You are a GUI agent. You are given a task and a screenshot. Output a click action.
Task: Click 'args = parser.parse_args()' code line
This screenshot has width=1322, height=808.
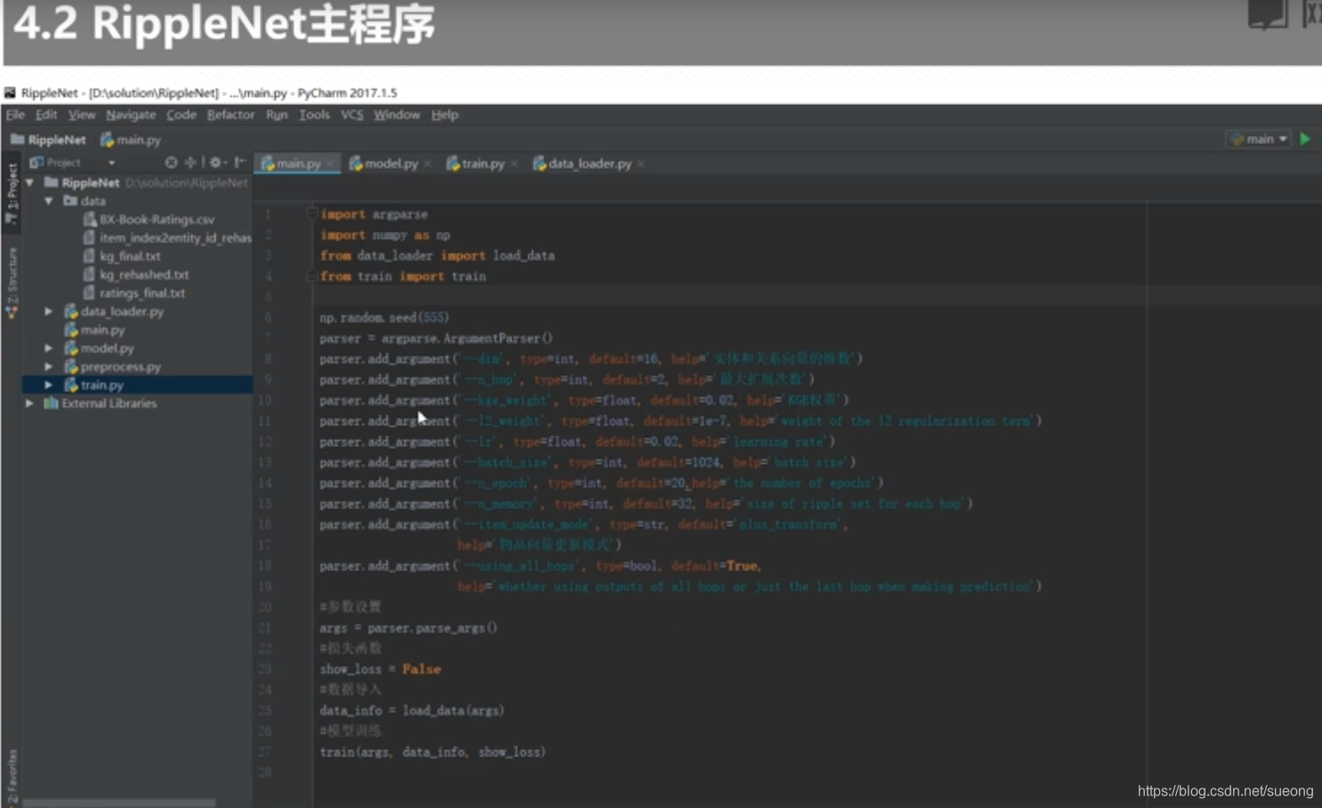pos(408,628)
